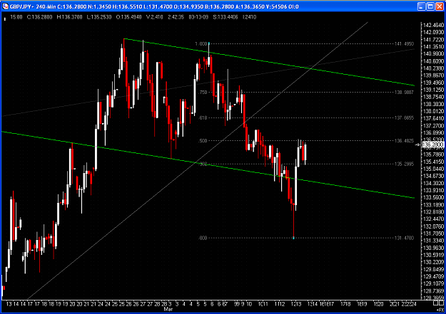Select the .750 Fibonacci level label

203,93
